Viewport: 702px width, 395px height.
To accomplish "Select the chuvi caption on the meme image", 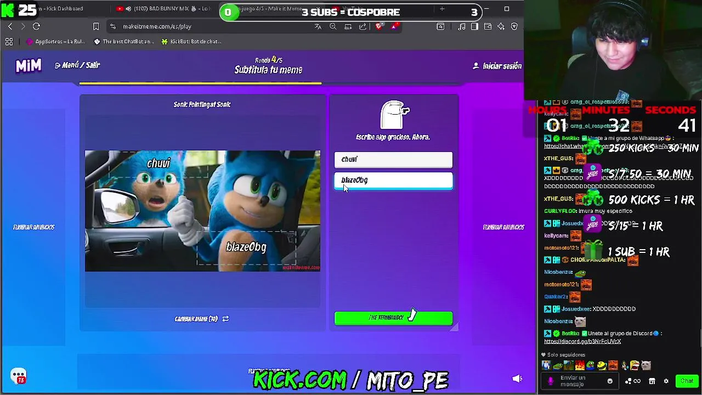I will click(x=158, y=163).
